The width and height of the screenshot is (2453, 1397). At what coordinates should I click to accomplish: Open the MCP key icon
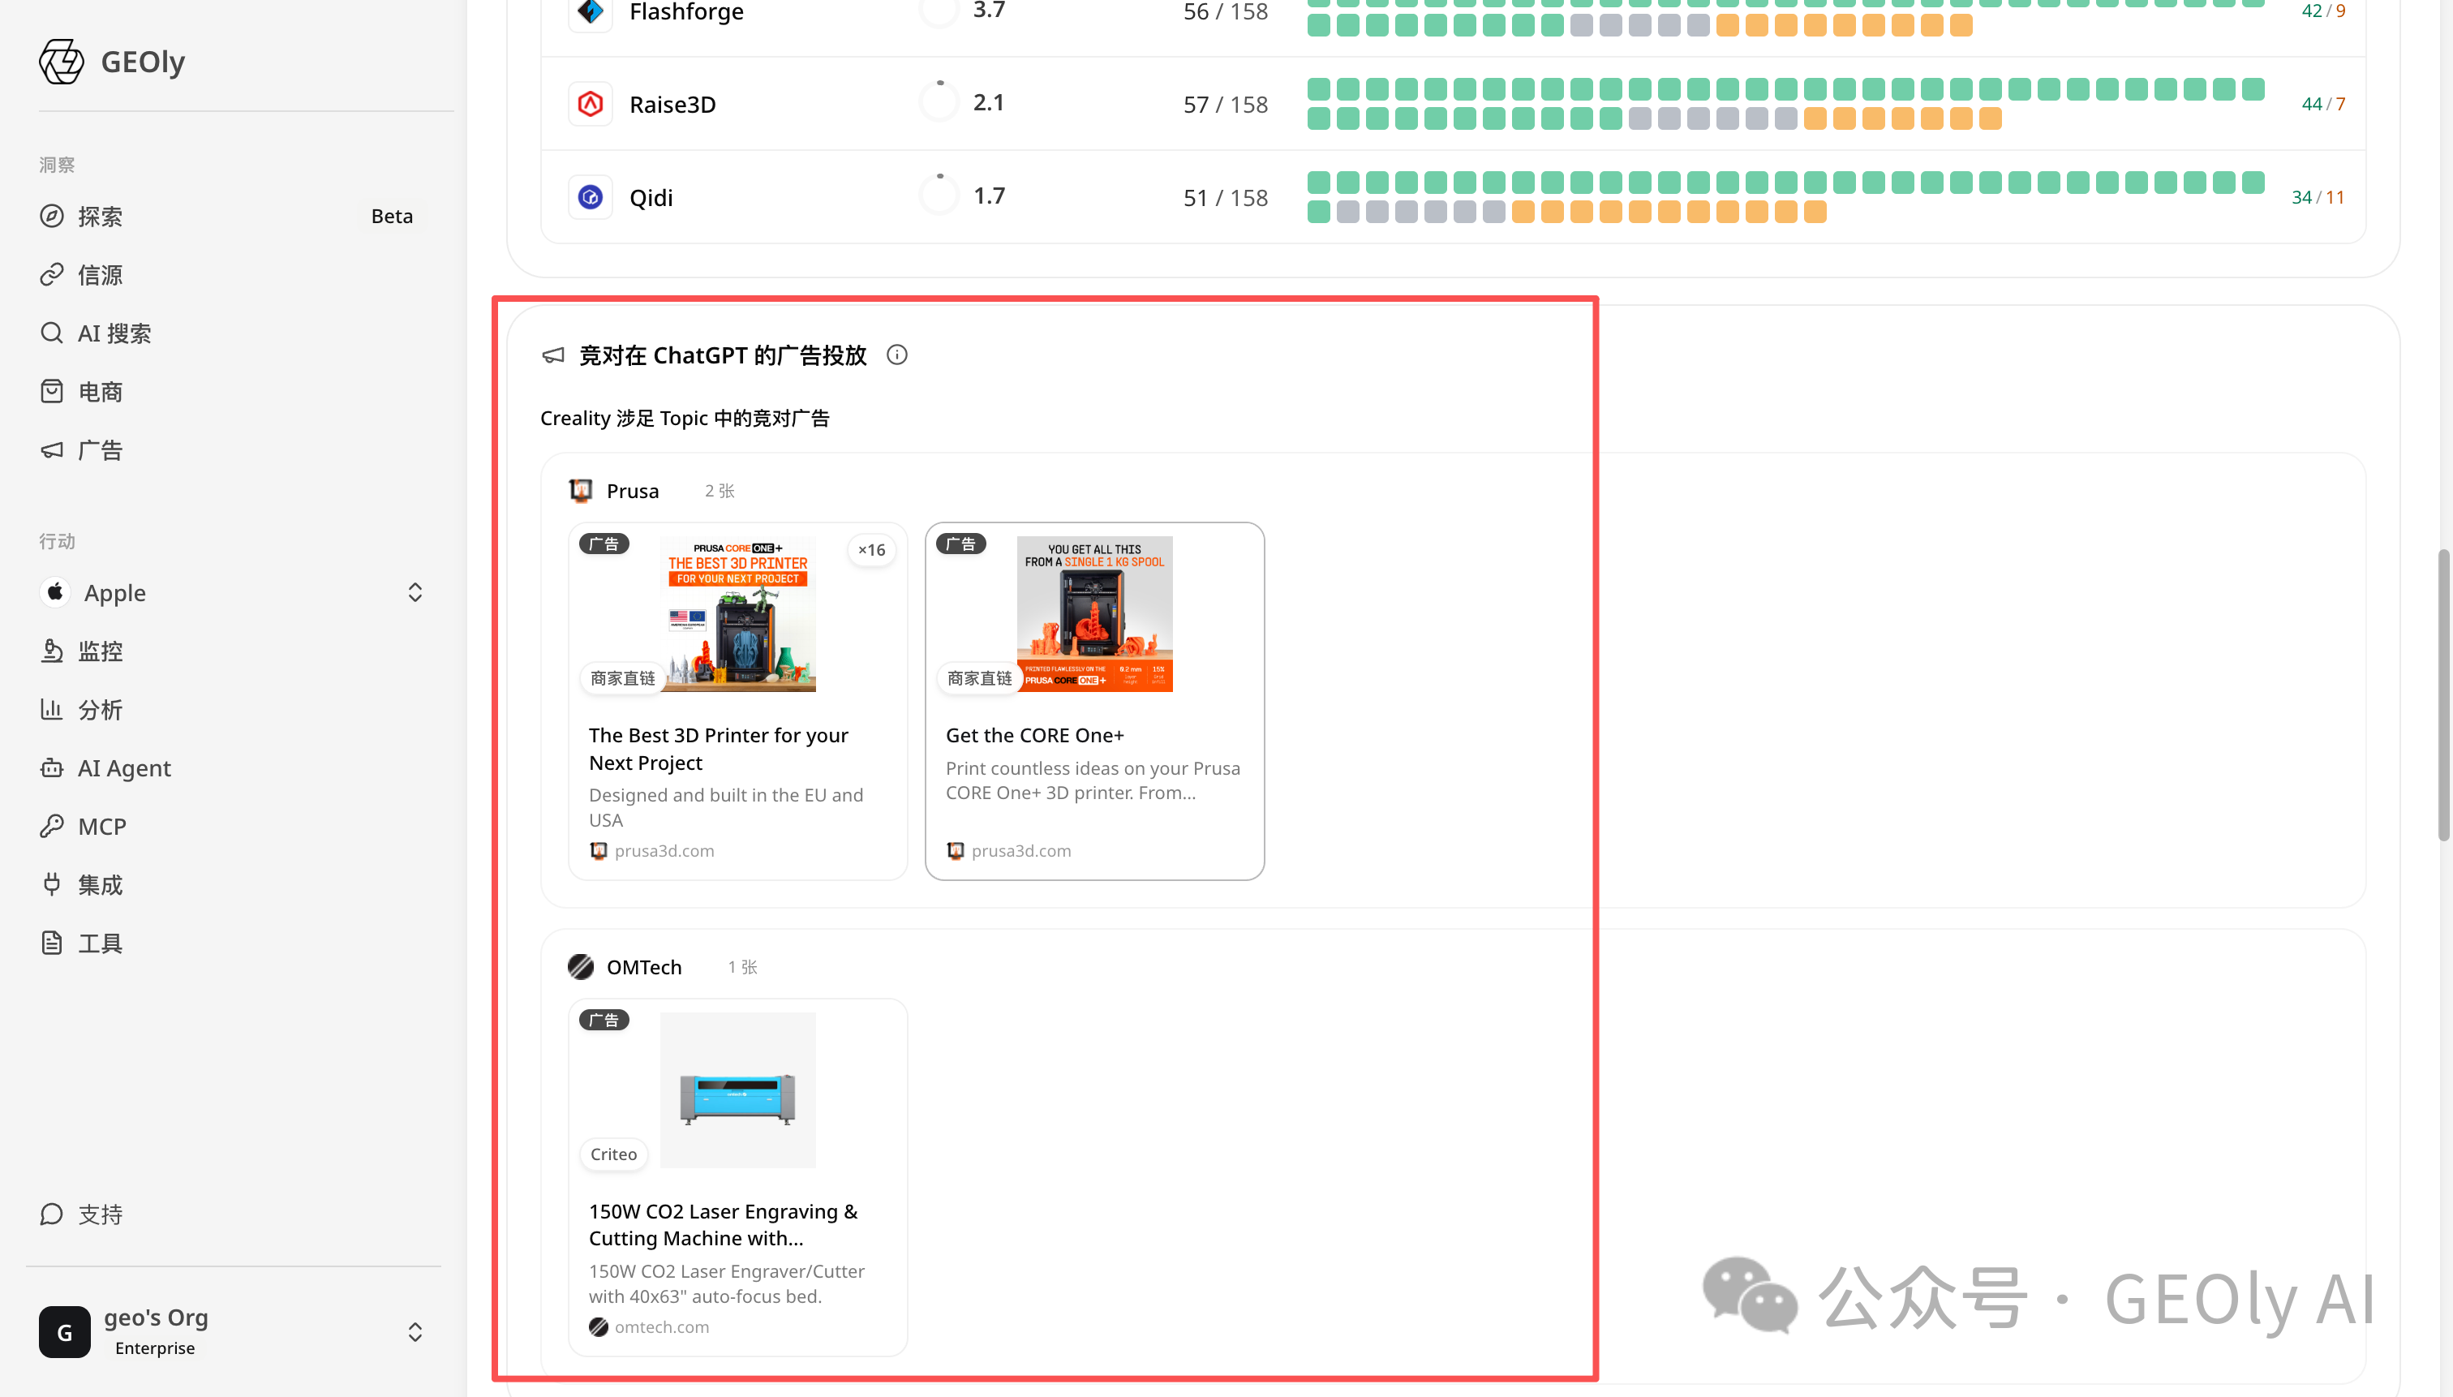click(52, 826)
